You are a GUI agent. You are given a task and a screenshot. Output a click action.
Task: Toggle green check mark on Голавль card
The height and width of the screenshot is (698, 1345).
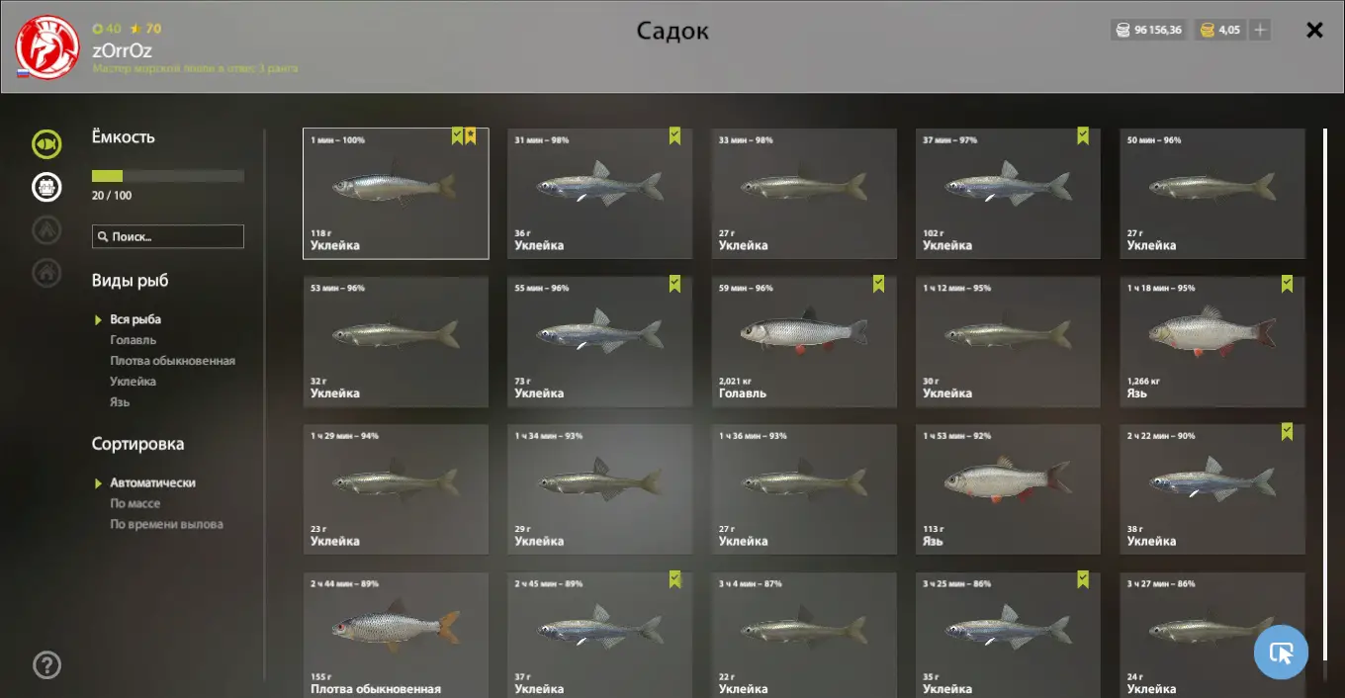878,284
